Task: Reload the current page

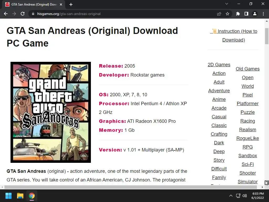Action: pyautogui.click(x=23, y=14)
